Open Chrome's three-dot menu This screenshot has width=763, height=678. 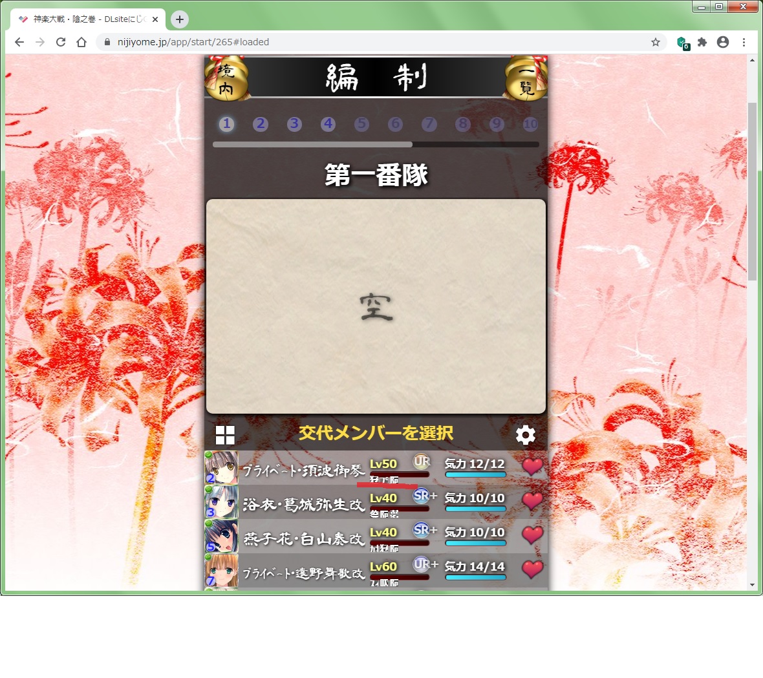pos(744,42)
